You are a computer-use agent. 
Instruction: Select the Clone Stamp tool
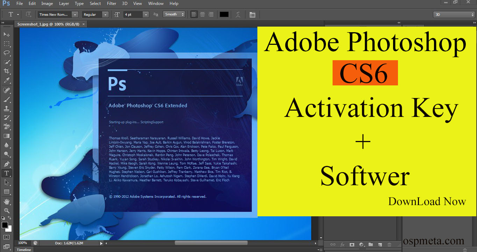click(6, 108)
